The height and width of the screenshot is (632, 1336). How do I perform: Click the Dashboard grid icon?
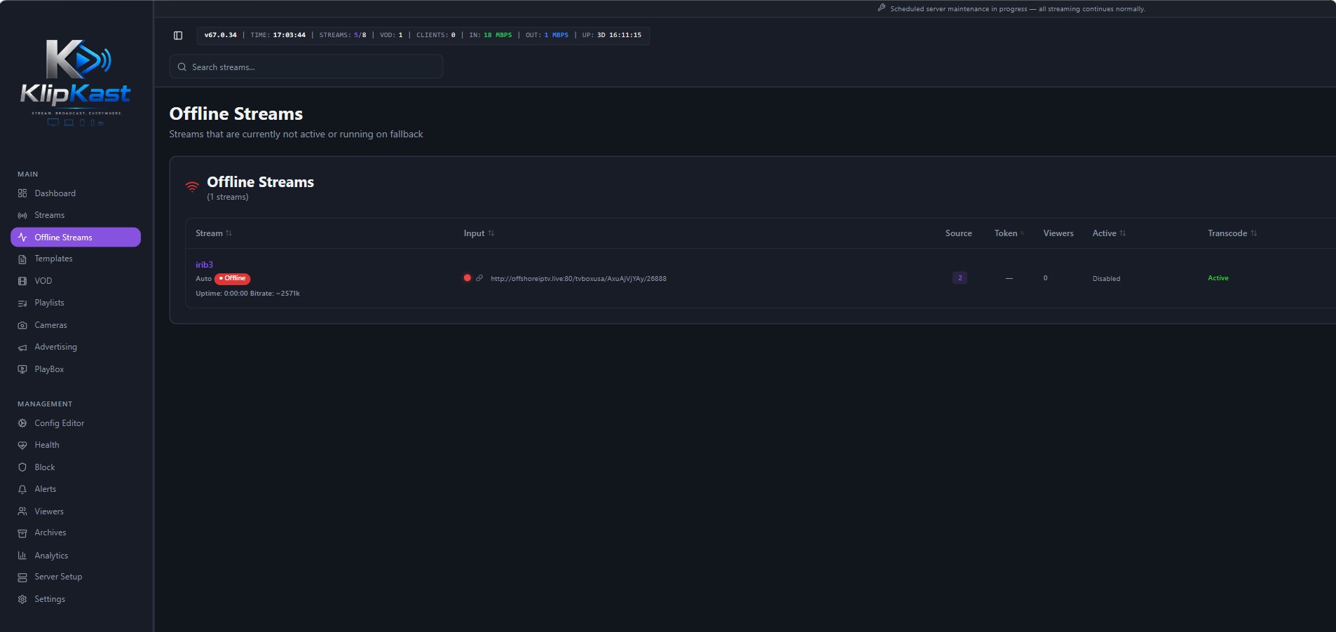22,193
